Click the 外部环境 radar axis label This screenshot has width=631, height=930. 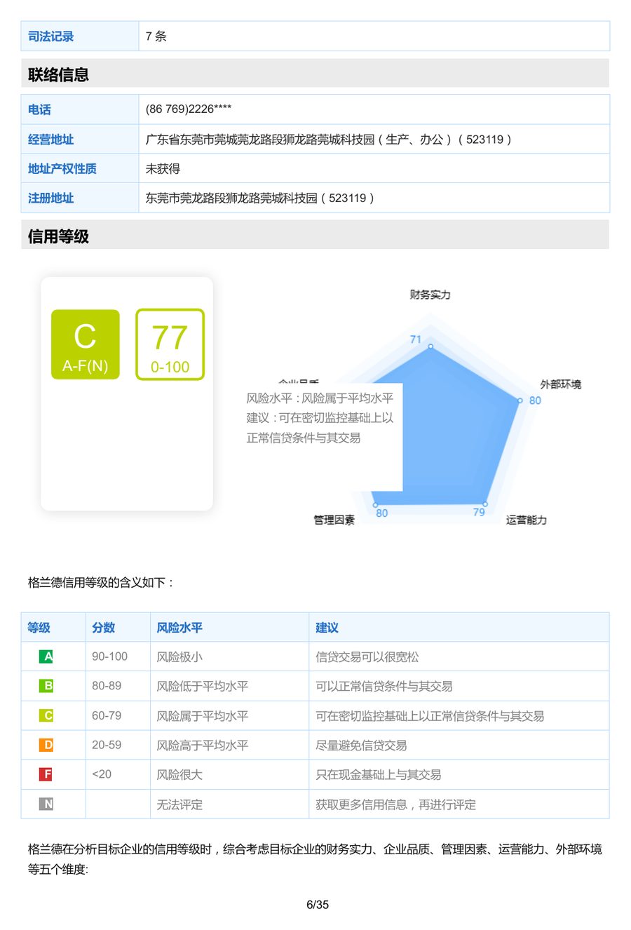[x=560, y=384]
